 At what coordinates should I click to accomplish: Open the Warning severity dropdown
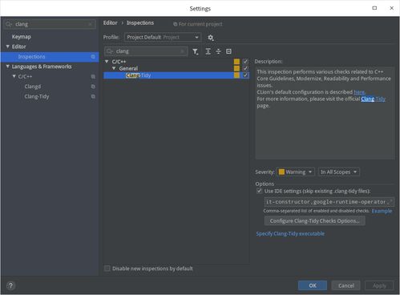tap(296, 172)
